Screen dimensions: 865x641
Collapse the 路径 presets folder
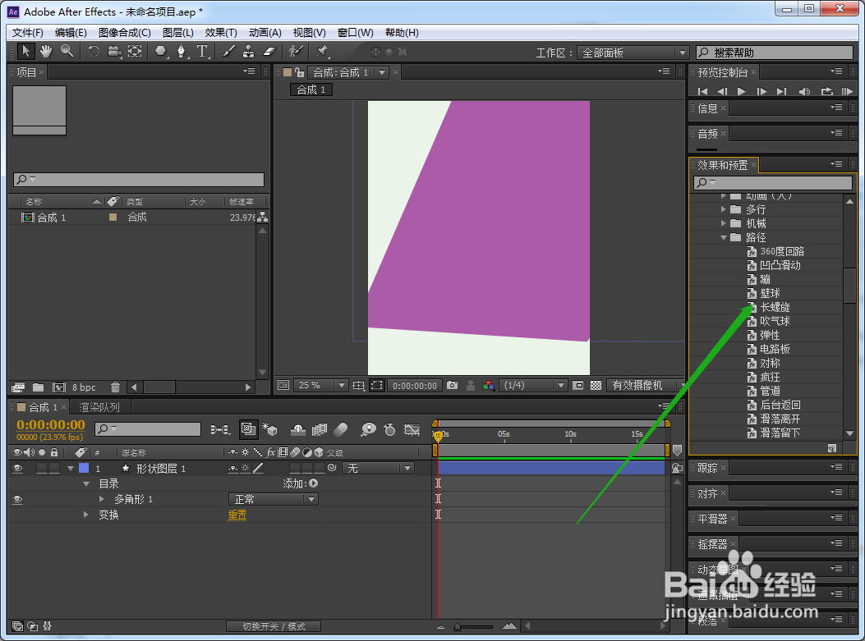pos(723,237)
